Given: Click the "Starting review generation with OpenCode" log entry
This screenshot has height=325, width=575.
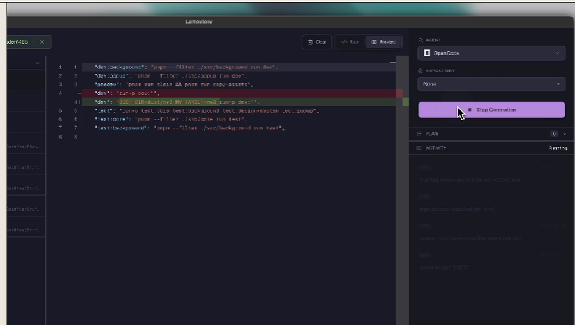Looking at the screenshot, I should 471,180.
